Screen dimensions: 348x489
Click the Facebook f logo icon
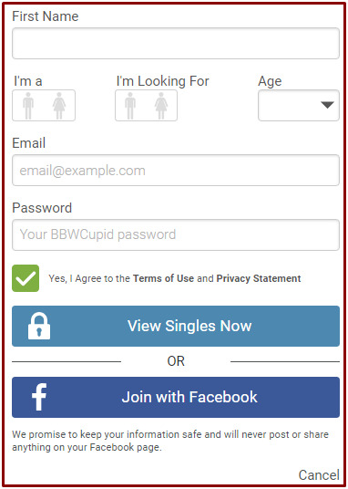click(39, 397)
